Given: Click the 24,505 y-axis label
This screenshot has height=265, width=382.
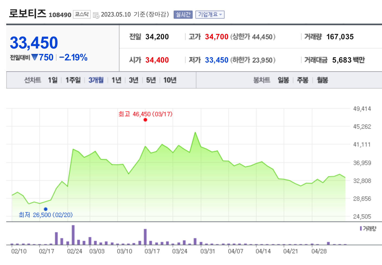Looking at the screenshot, I should 362,216.
